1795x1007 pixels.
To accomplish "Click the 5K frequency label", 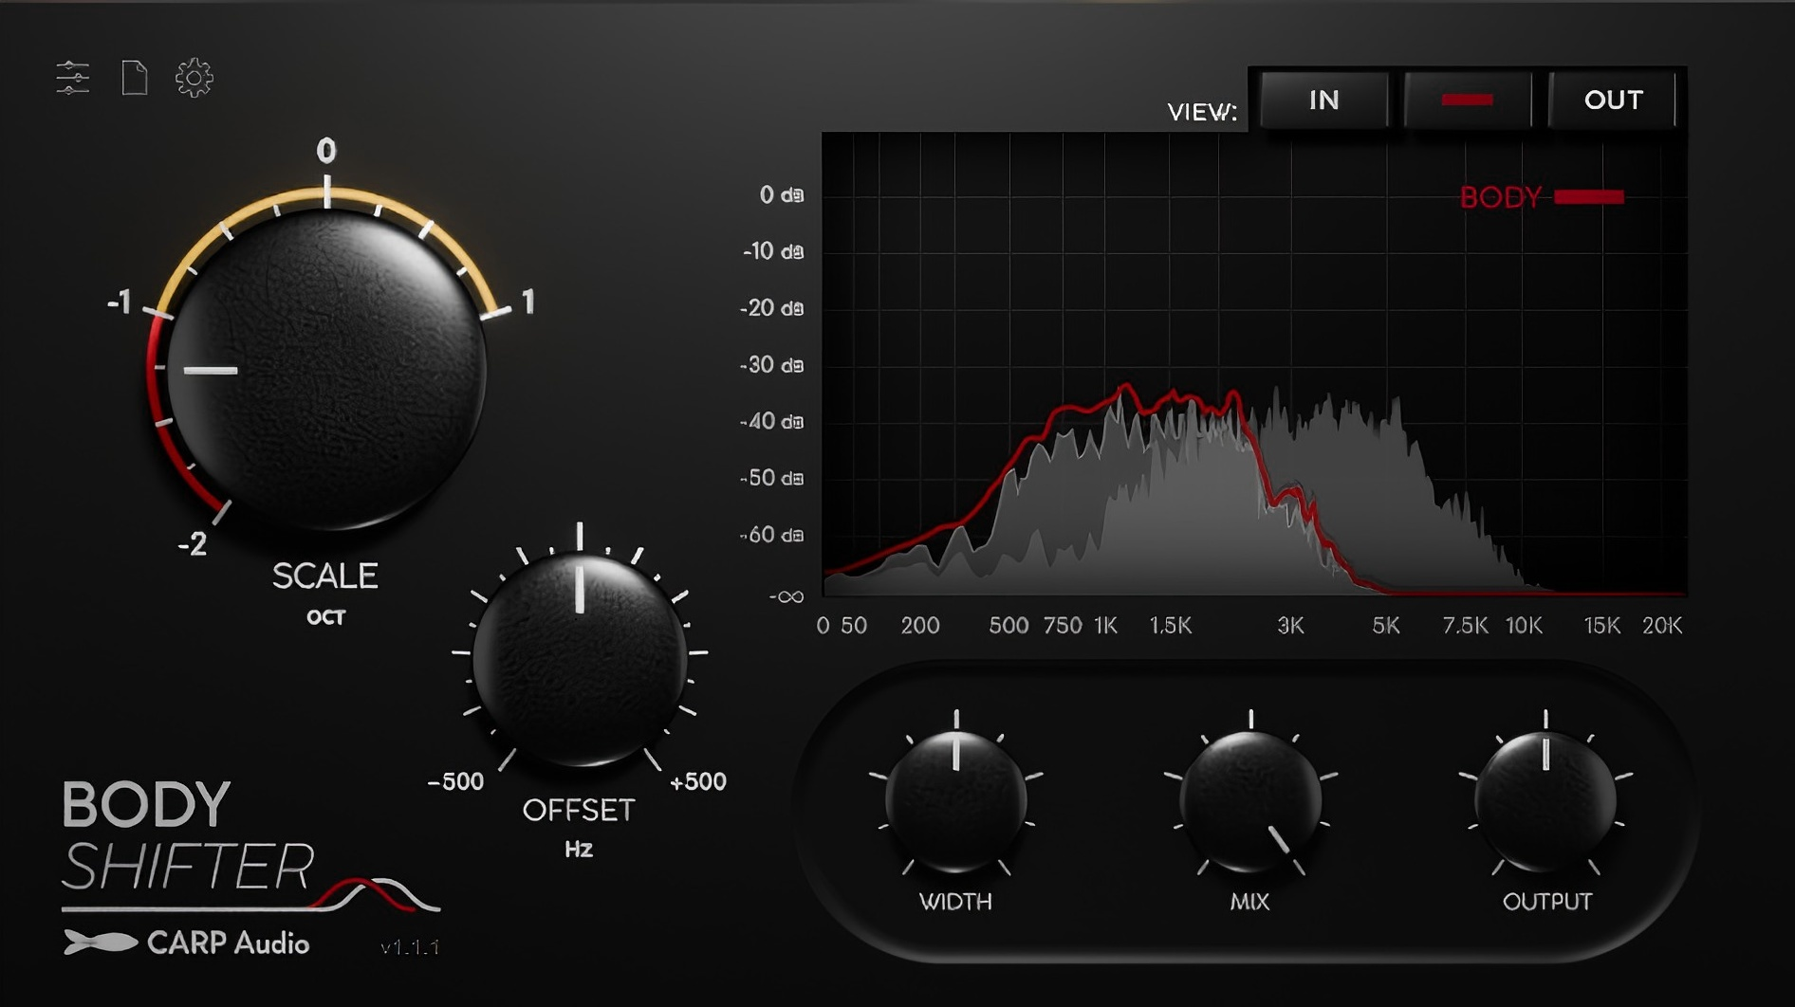I will point(1386,626).
